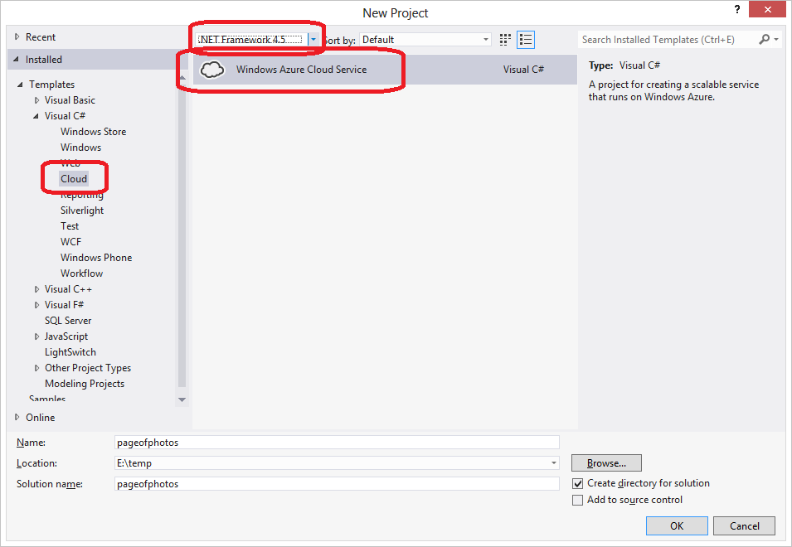Click the help question mark icon
This screenshot has height=547, width=792.
point(736,10)
